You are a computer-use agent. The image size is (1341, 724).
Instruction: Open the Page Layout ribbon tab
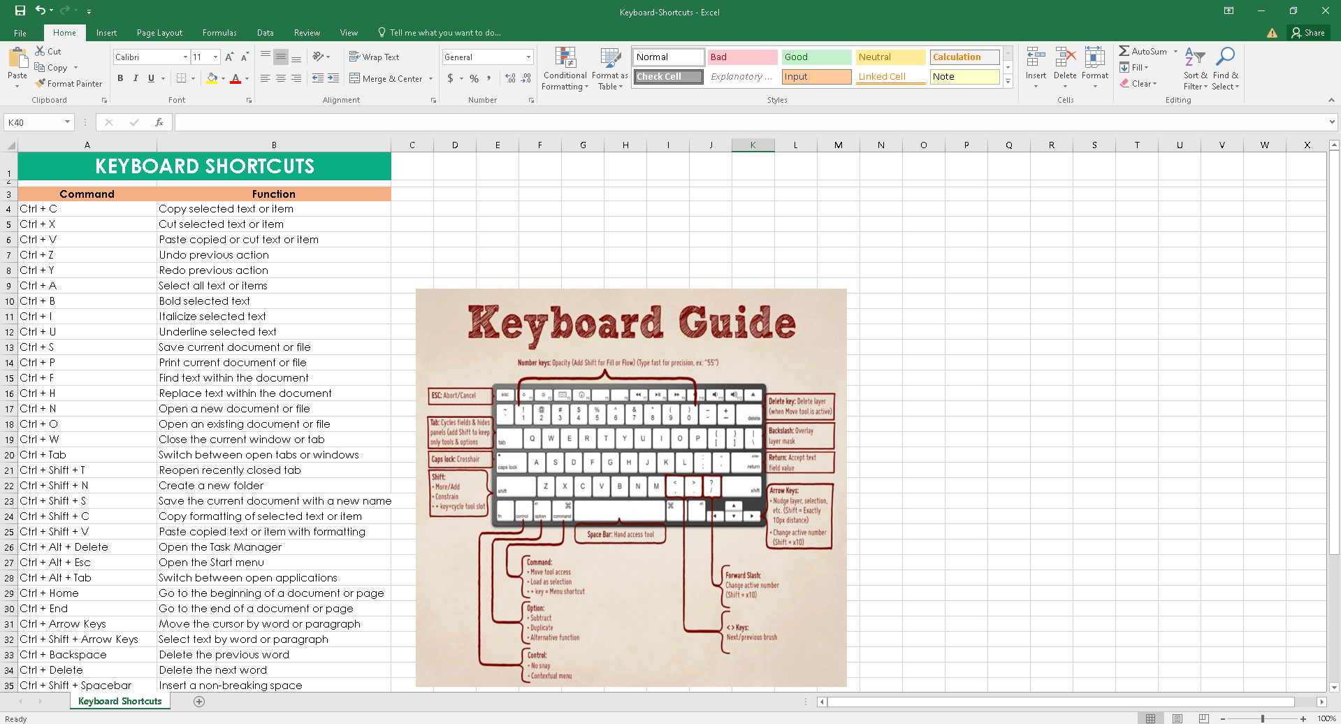[159, 33]
